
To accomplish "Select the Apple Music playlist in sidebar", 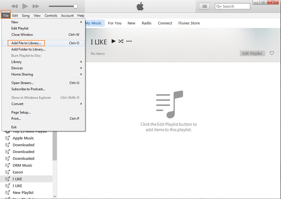I will coord(23,138).
